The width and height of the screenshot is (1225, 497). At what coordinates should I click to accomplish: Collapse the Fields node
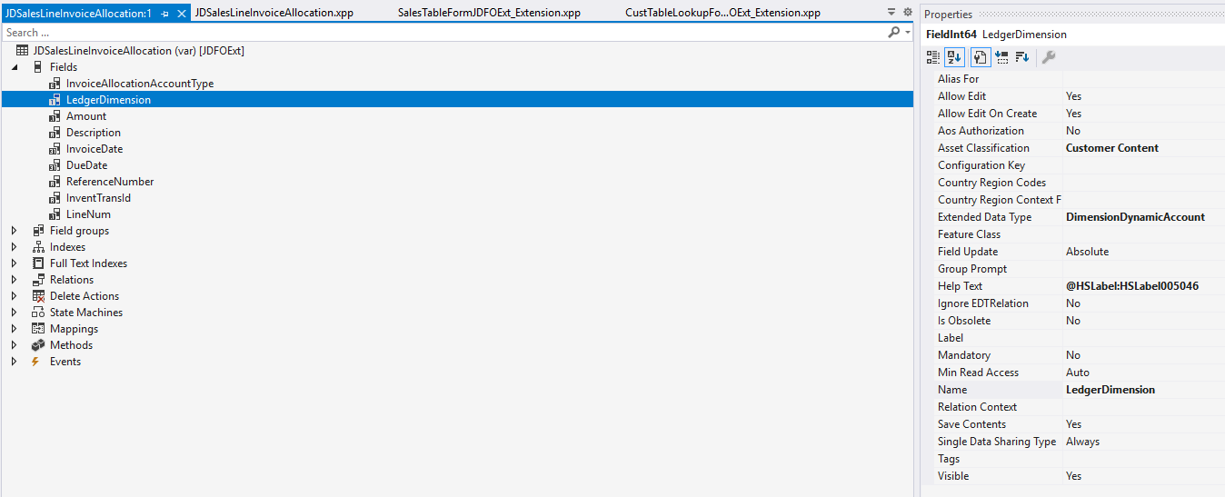[x=14, y=67]
